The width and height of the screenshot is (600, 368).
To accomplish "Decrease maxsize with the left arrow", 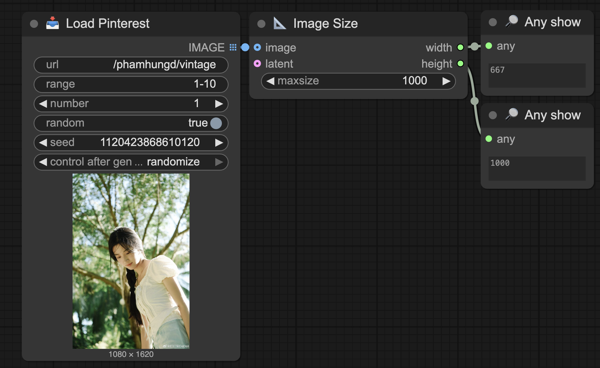I will (x=270, y=81).
